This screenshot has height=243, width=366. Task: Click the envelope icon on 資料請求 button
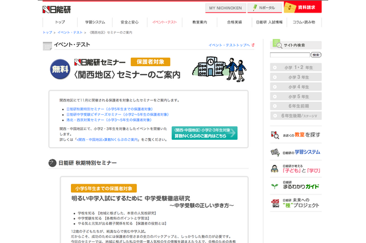290,7
